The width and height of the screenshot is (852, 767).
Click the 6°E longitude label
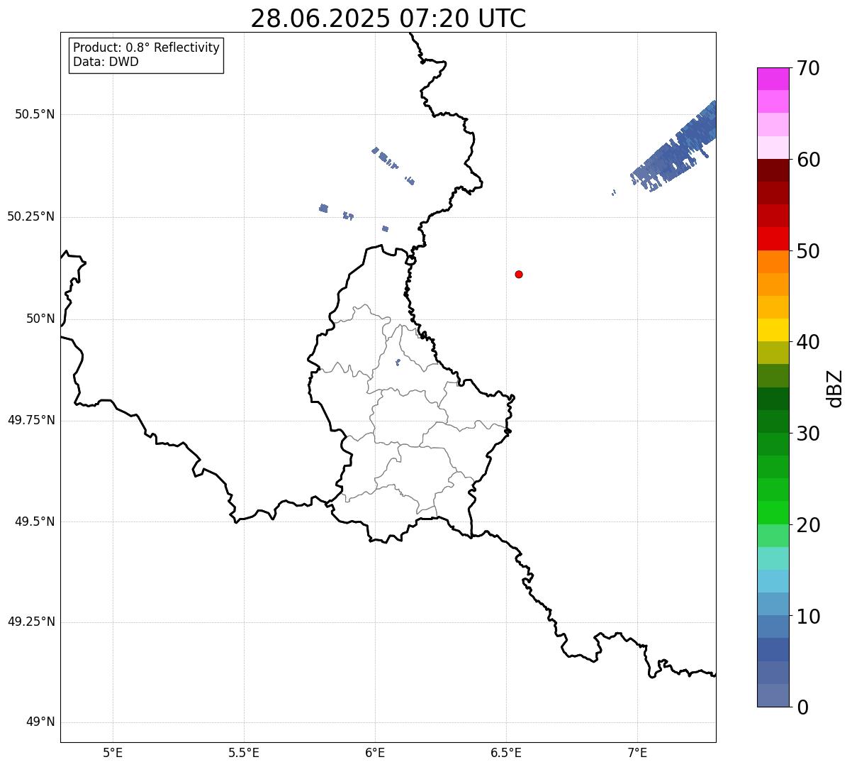pyautogui.click(x=375, y=752)
